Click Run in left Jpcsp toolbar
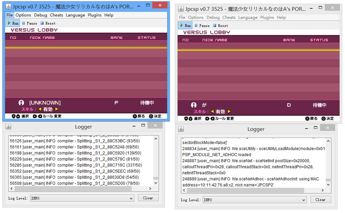Screen dimensions: 345x213 coord(13,23)
